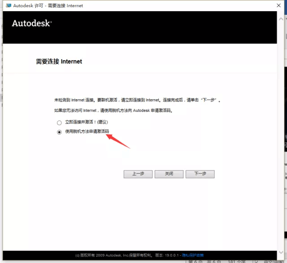The height and width of the screenshot is (263, 287).
Task: Click the Autodesk title bar app icon
Action: (9, 5)
